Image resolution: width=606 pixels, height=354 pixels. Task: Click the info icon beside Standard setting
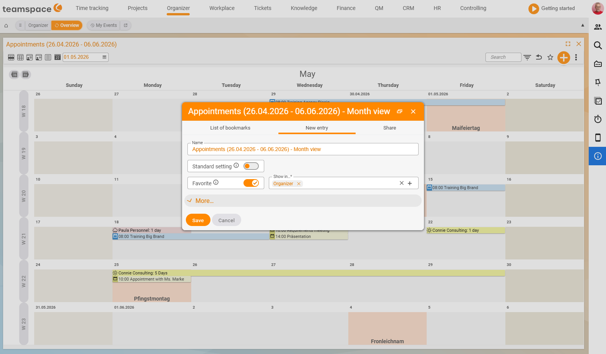236,166
